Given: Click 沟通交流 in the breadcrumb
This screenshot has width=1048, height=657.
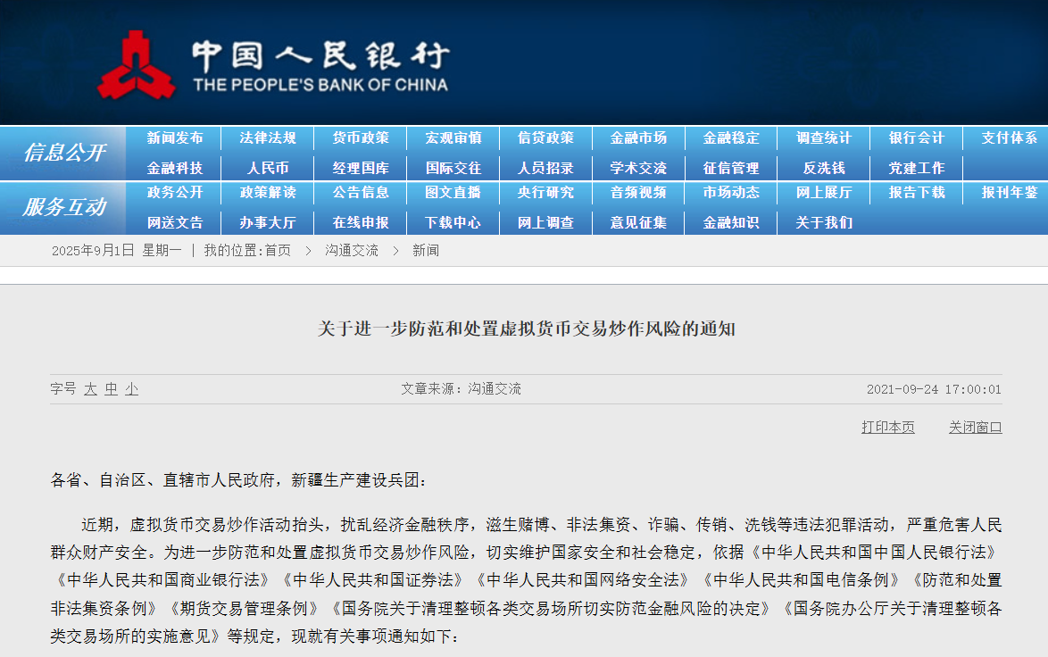Looking at the screenshot, I should click(x=352, y=251).
